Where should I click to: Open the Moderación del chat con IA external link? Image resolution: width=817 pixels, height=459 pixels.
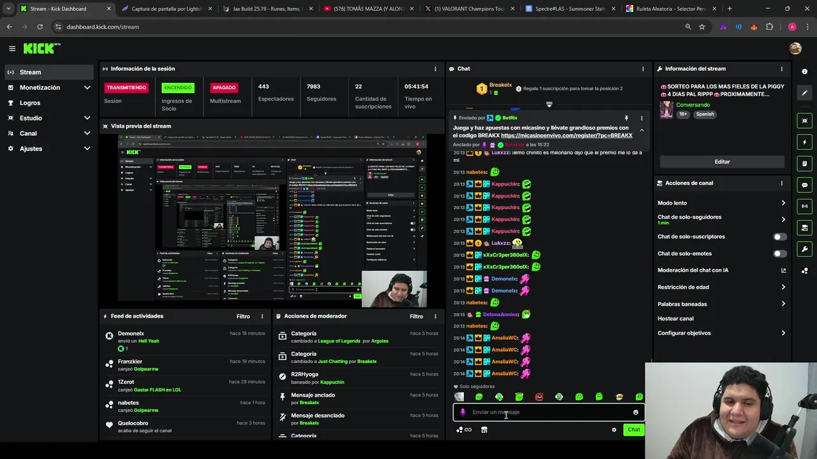click(x=783, y=270)
